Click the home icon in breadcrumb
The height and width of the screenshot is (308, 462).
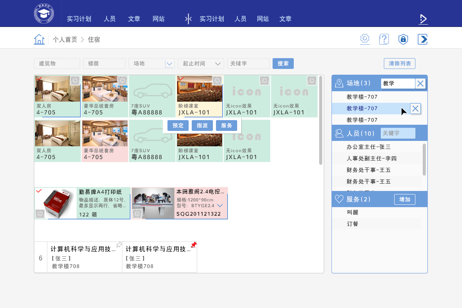coord(39,39)
